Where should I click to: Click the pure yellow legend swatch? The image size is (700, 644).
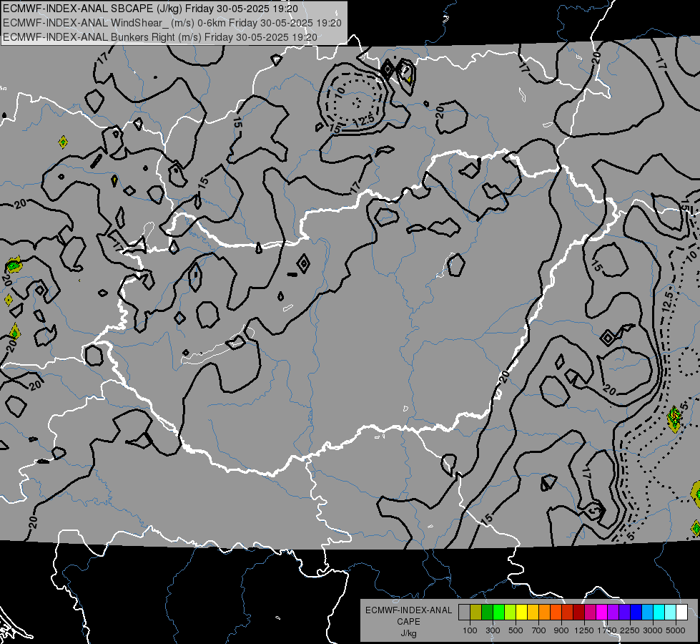pyautogui.click(x=521, y=613)
